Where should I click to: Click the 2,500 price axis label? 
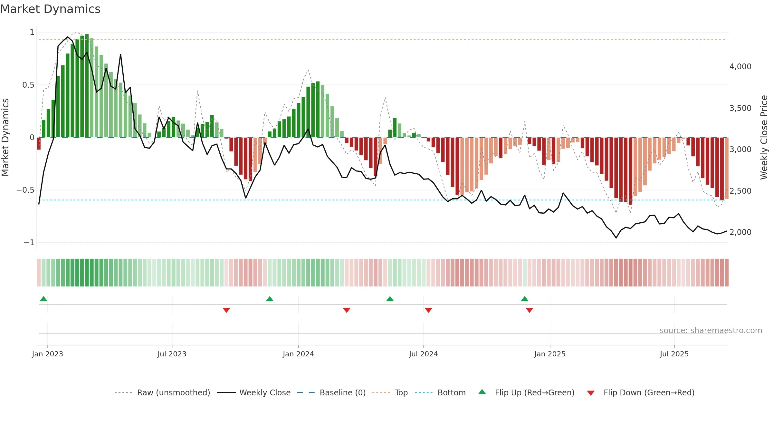(x=740, y=191)
